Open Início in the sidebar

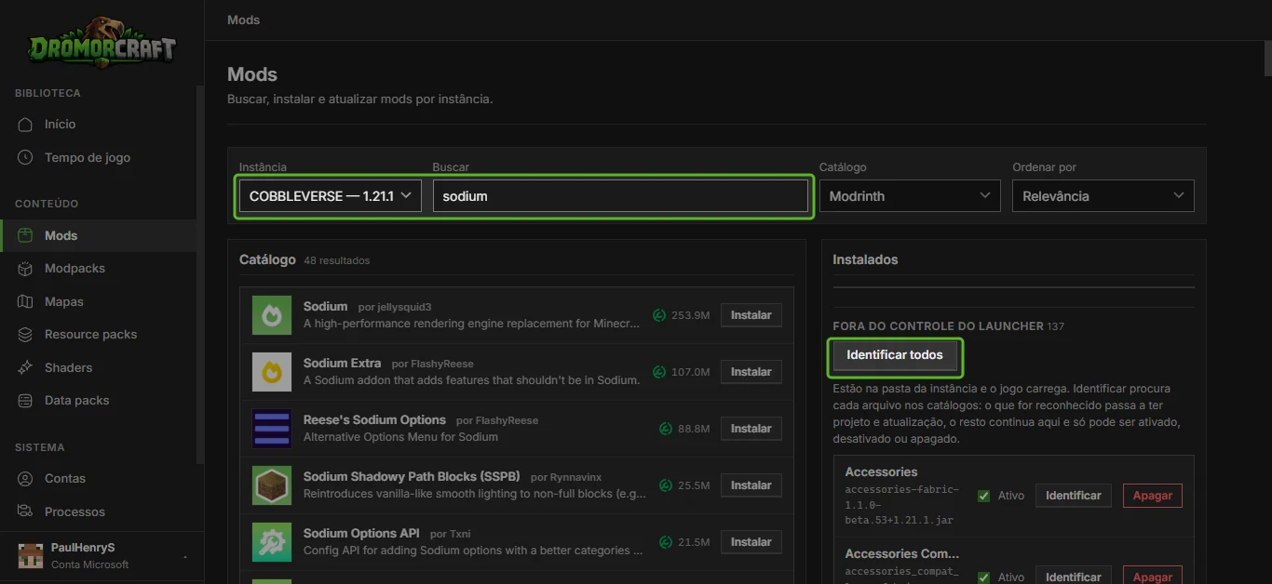click(x=98, y=124)
